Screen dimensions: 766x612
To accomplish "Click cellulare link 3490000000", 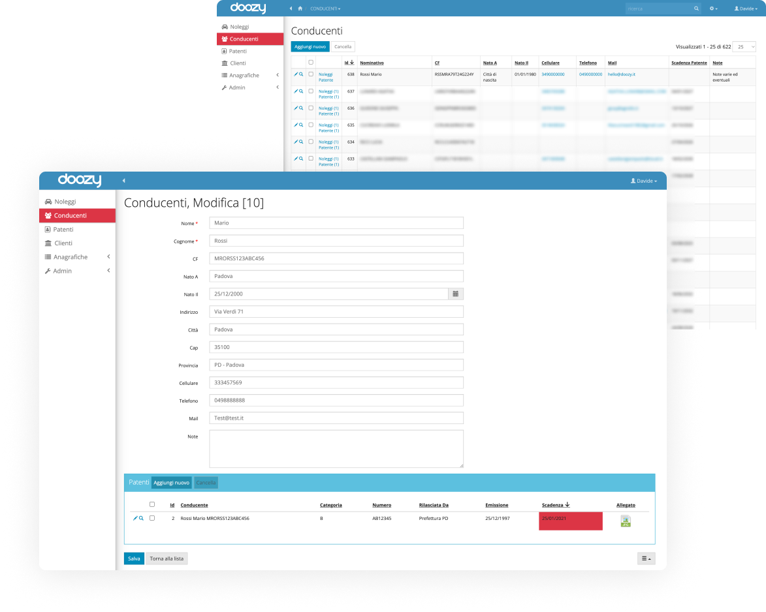I will click(553, 74).
